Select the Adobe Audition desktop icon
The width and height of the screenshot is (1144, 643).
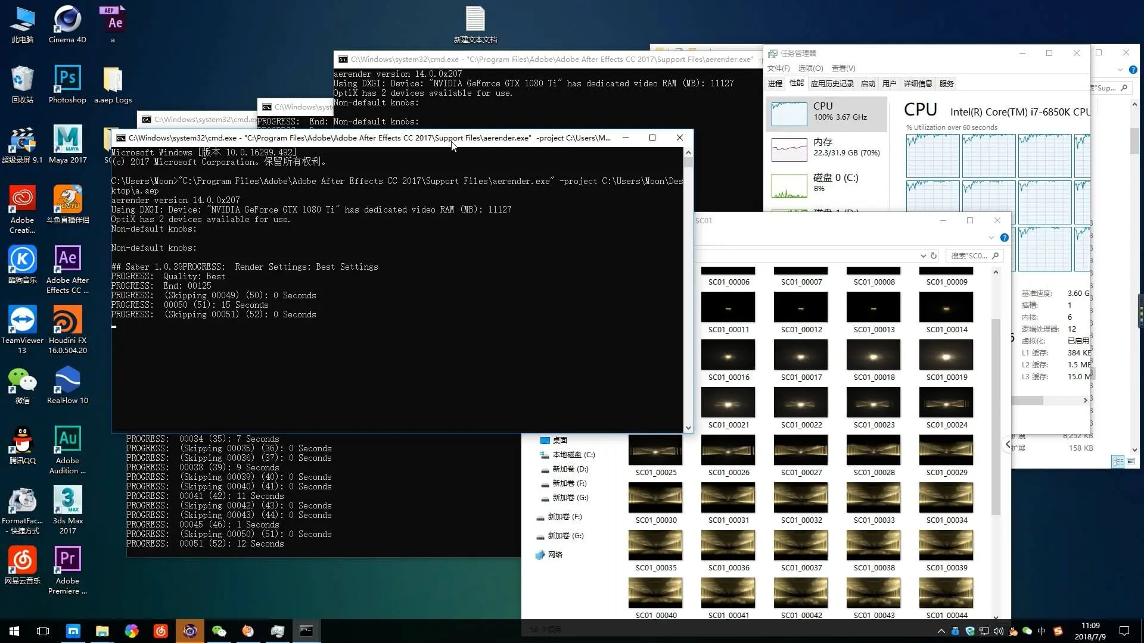[x=67, y=450]
